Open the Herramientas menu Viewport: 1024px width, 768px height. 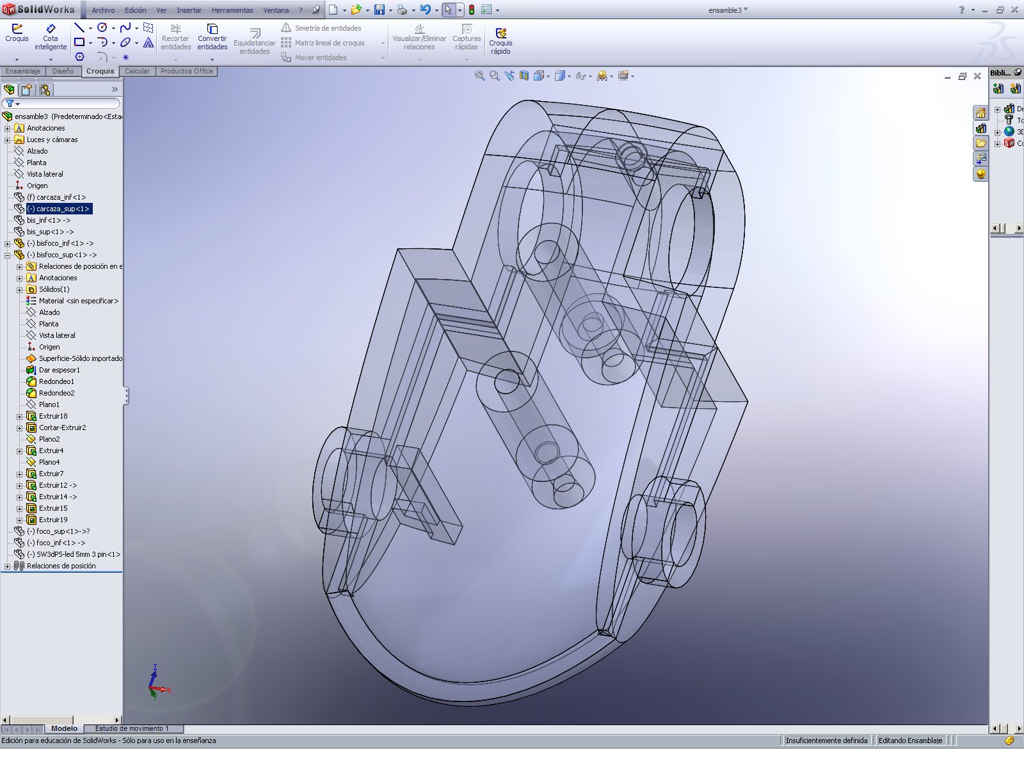coord(232,10)
